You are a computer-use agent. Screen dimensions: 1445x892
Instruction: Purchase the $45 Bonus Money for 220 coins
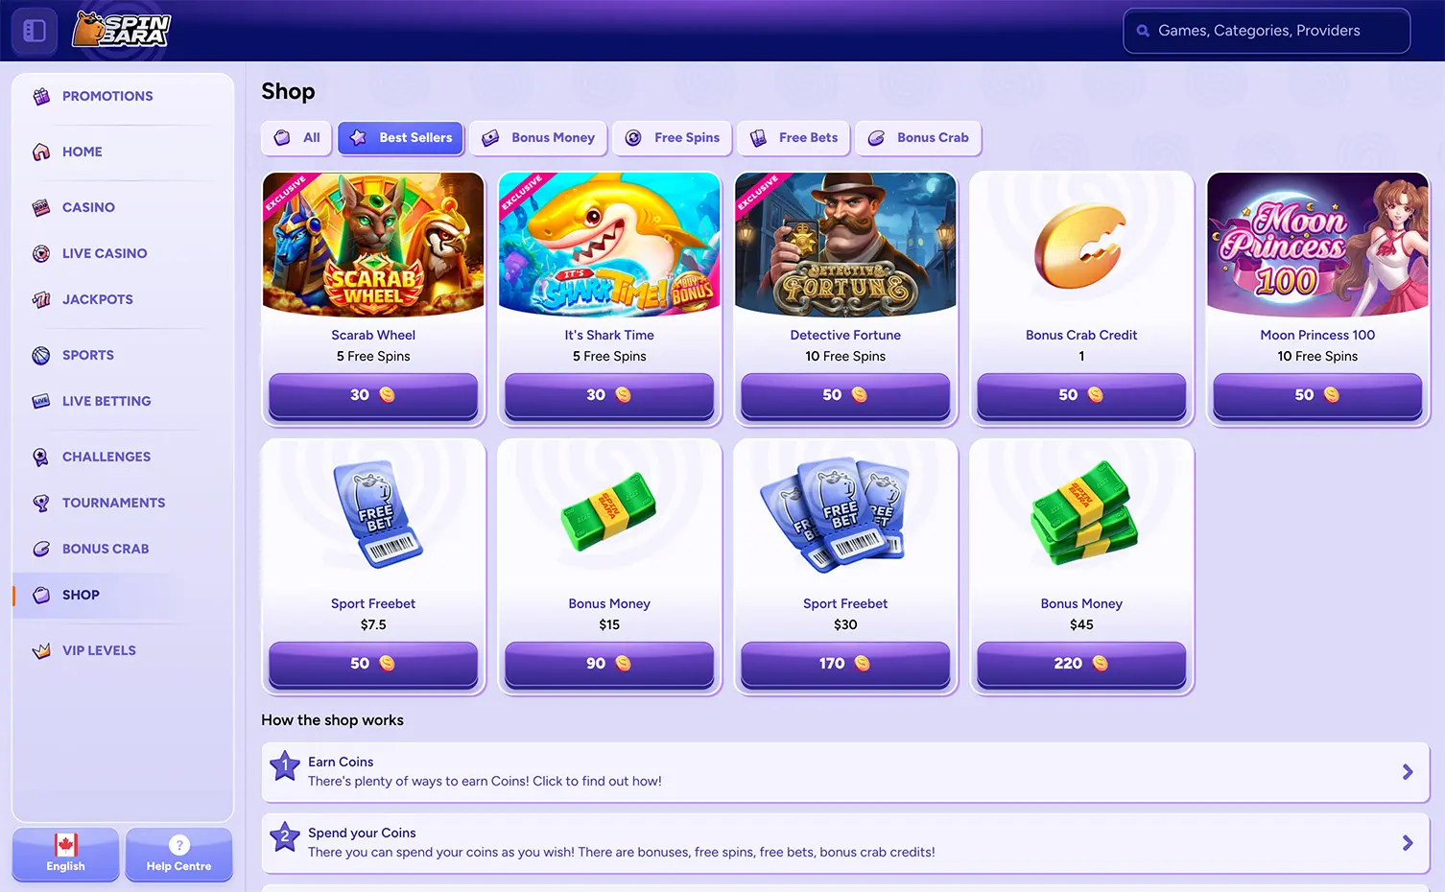click(1081, 664)
